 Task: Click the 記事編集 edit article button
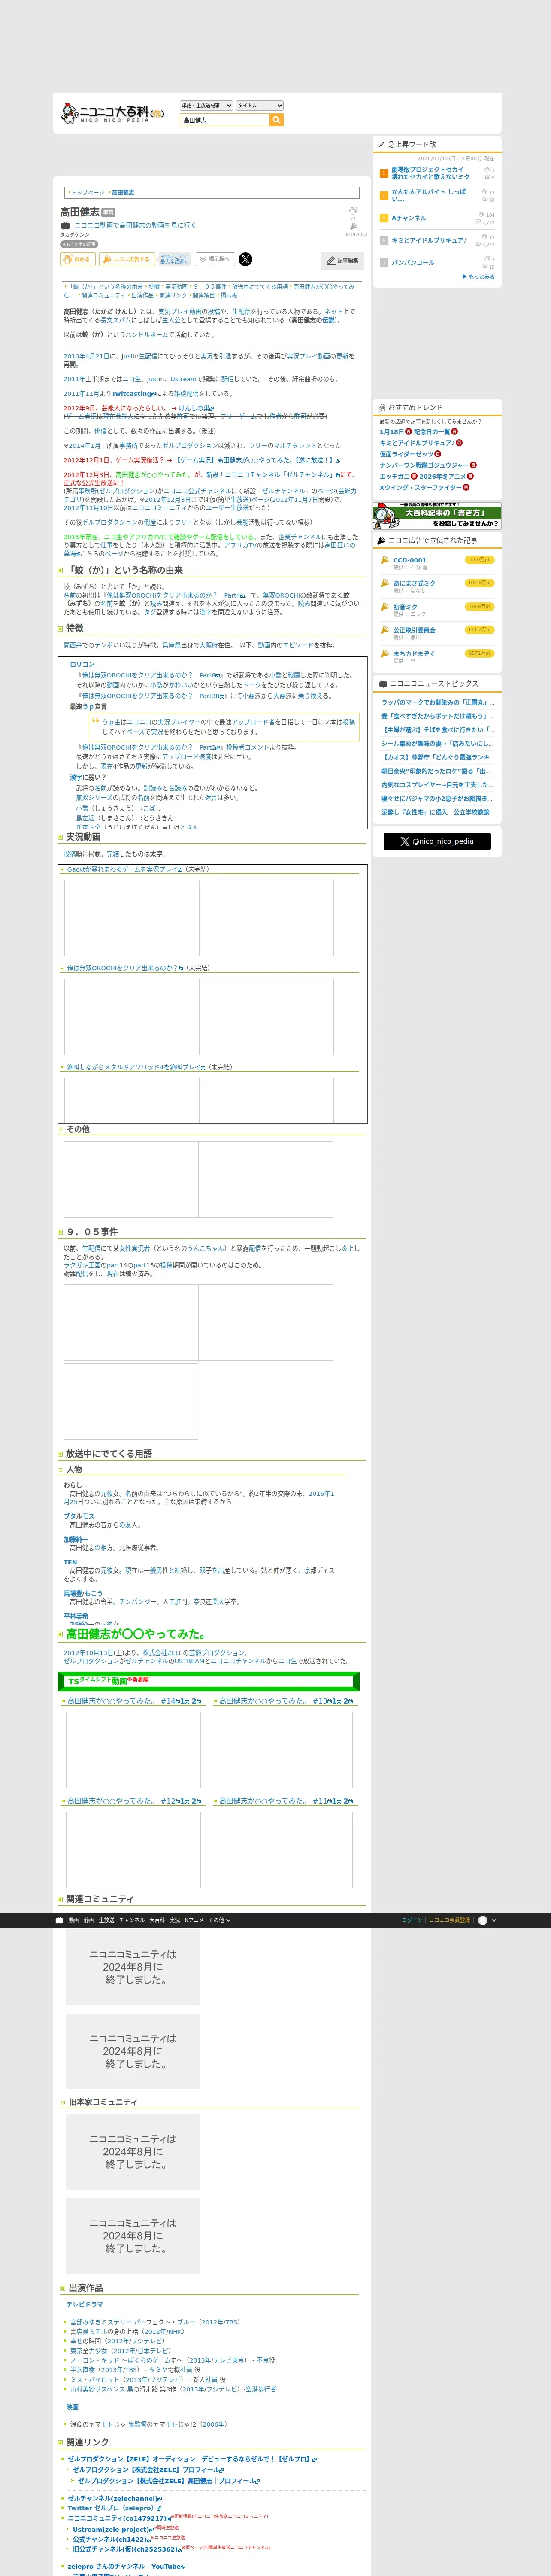(x=342, y=261)
